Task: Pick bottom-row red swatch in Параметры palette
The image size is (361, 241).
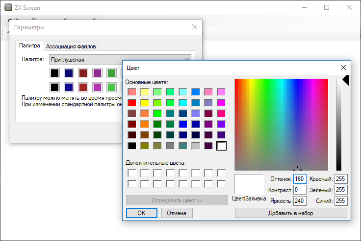Action: point(83,87)
